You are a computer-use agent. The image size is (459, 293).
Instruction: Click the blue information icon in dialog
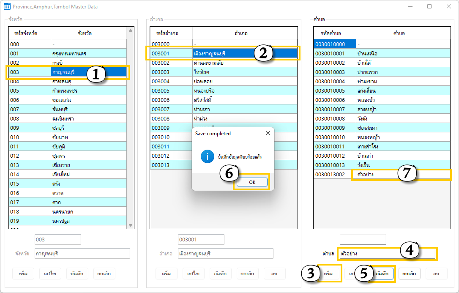(x=207, y=156)
